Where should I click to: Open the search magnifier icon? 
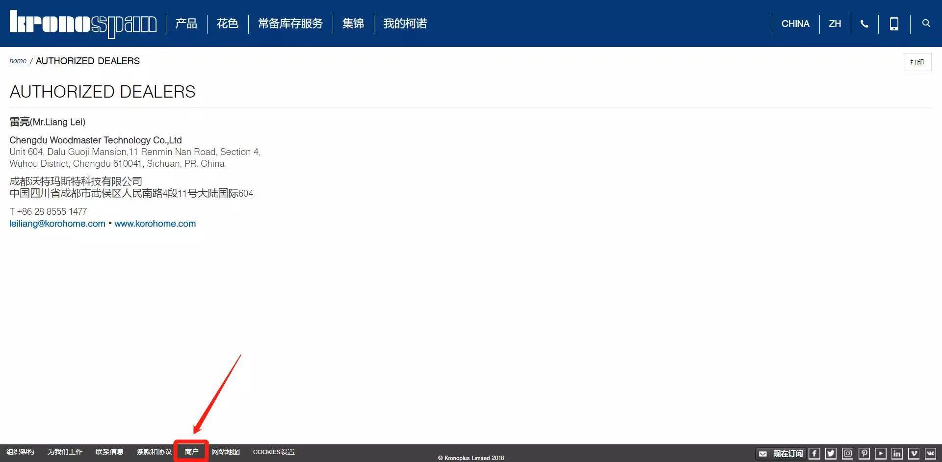click(926, 23)
